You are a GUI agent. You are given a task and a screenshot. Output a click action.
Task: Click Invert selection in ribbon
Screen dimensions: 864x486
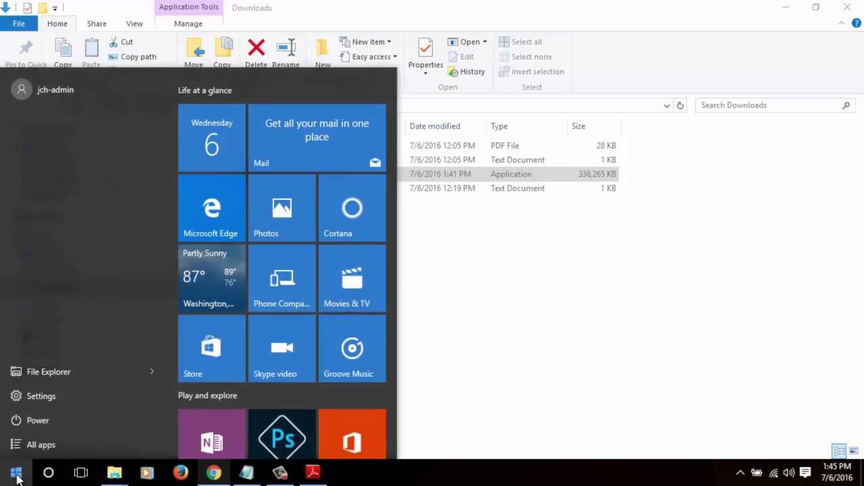[x=531, y=72]
